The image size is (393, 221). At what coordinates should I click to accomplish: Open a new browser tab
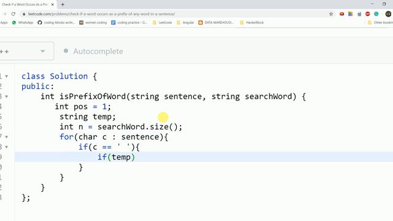[63, 4]
